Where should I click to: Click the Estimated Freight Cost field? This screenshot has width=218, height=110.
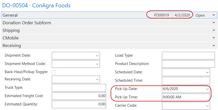pos(79,96)
